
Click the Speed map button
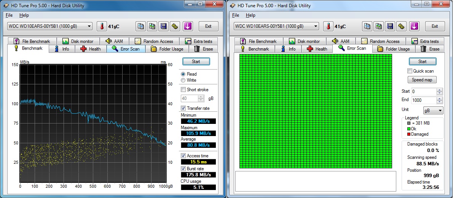pyautogui.click(x=422, y=80)
